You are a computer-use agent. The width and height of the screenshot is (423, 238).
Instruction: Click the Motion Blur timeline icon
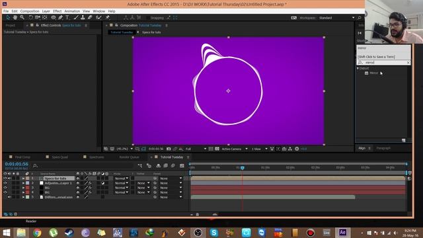[173, 166]
